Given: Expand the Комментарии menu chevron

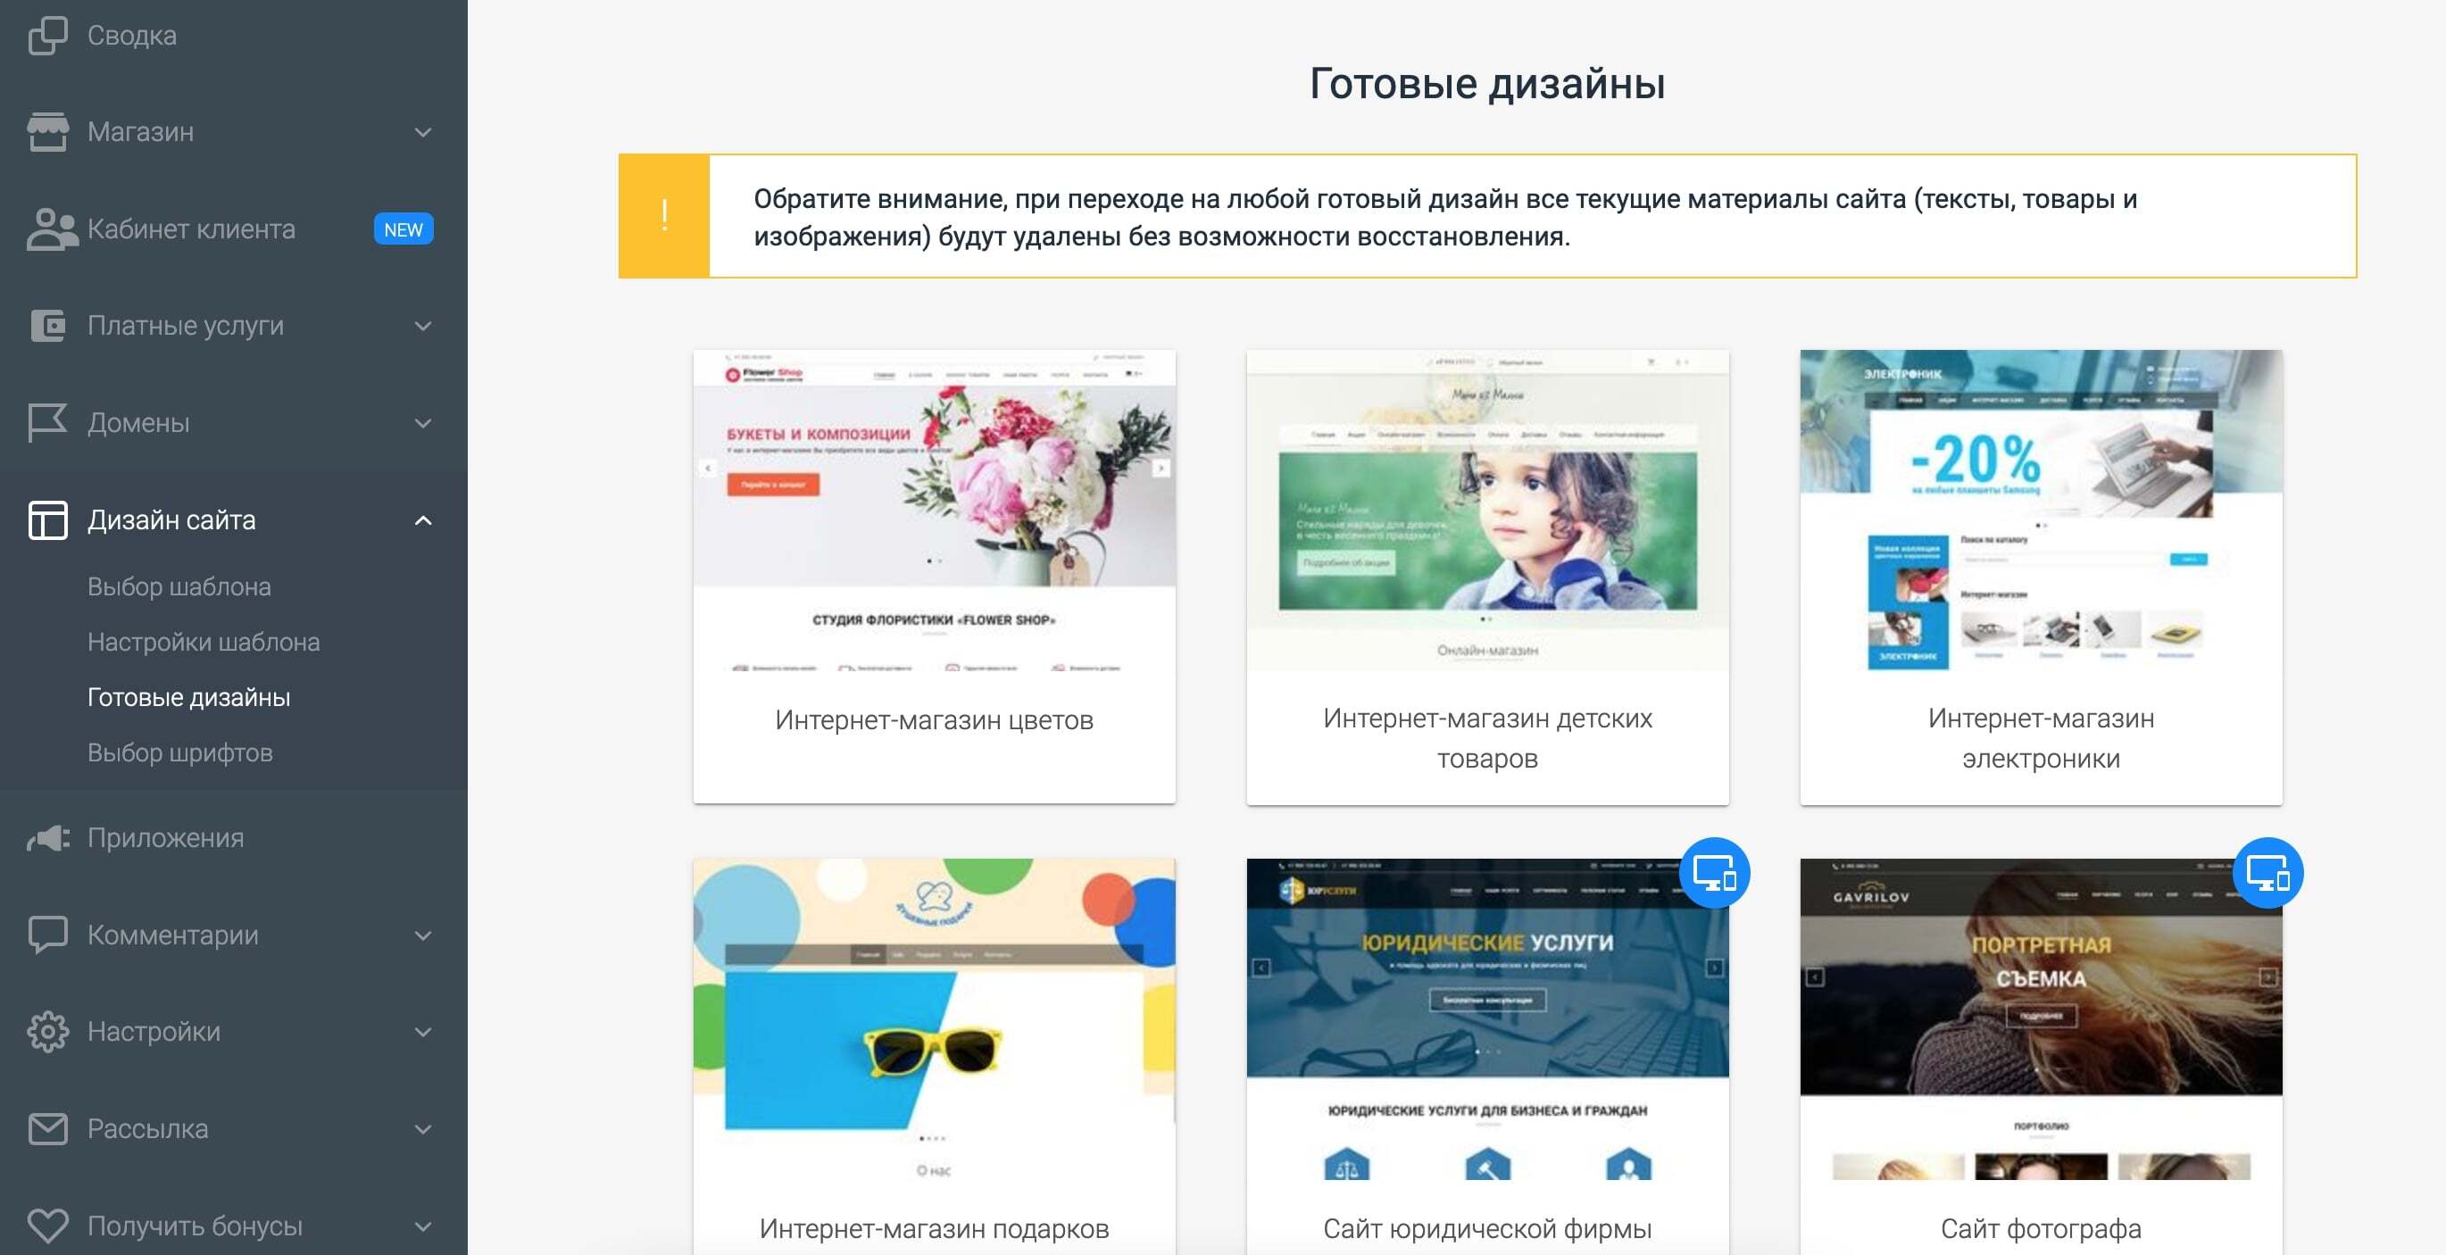Looking at the screenshot, I should (423, 935).
